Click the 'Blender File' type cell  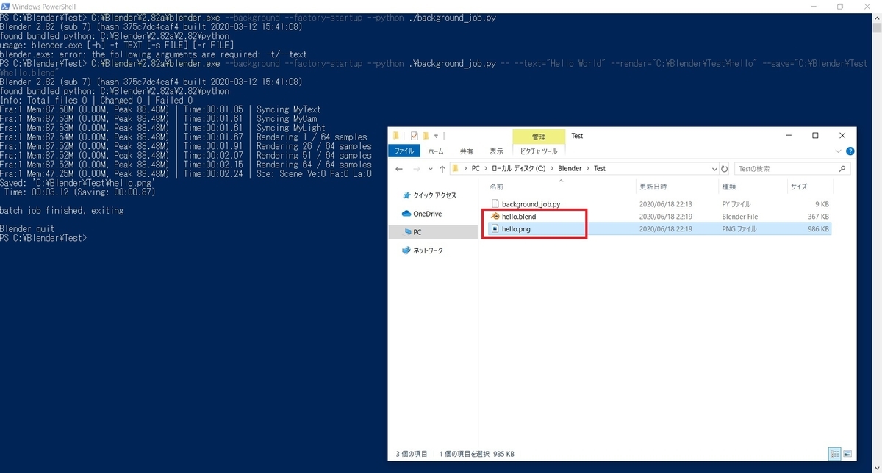740,217
